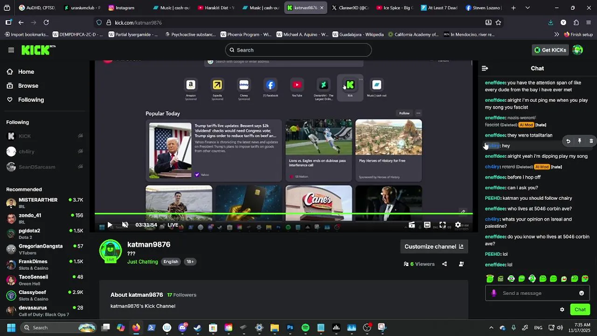
Task: Click the Just Chatting category link
Action: [x=142, y=262]
